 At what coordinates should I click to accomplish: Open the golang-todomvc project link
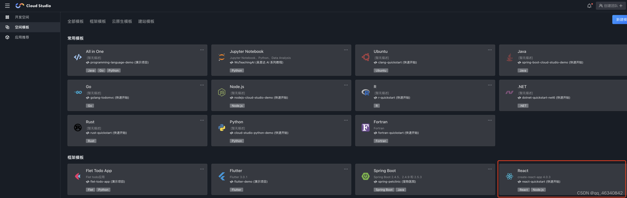click(x=107, y=98)
